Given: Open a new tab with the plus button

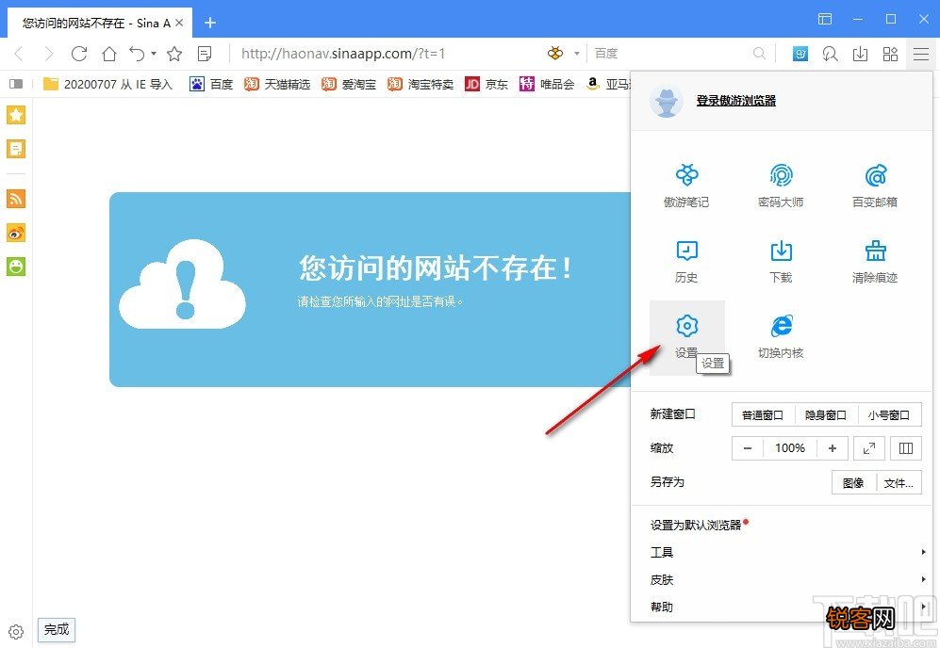Looking at the screenshot, I should pos(210,23).
